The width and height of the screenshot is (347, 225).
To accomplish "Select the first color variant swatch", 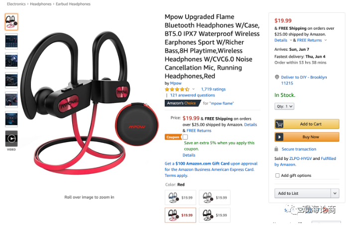I will coord(180,198).
